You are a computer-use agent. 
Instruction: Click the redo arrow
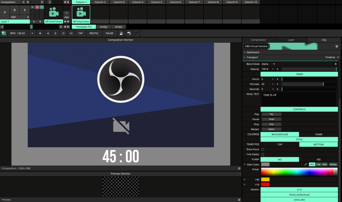pos(136,33)
